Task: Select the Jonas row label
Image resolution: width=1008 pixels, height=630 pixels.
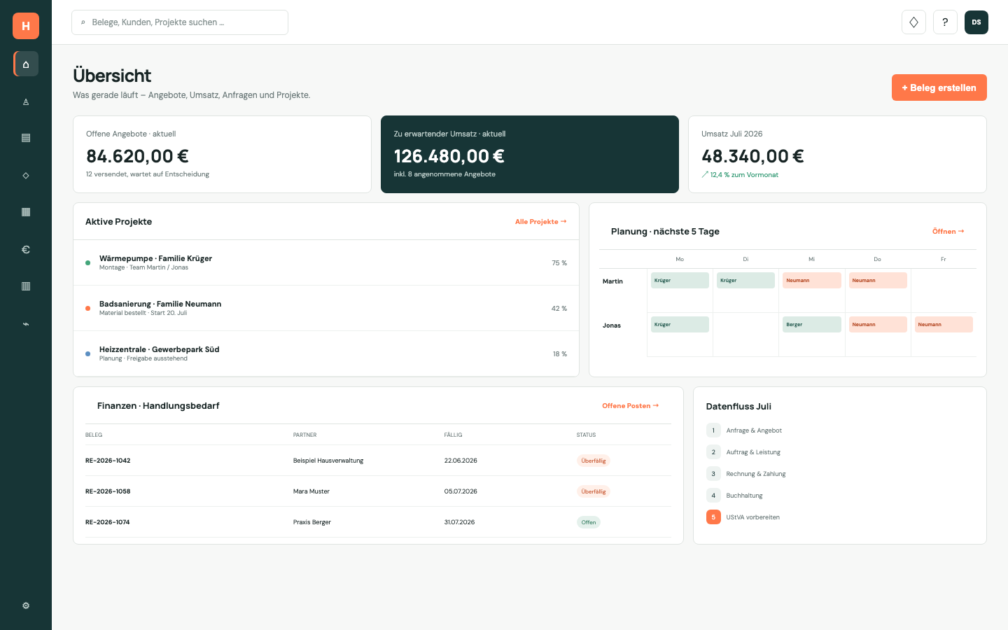Action: [x=612, y=325]
